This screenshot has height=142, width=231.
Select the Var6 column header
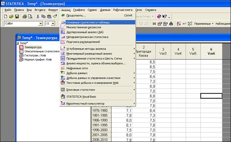[x=211, y=51]
